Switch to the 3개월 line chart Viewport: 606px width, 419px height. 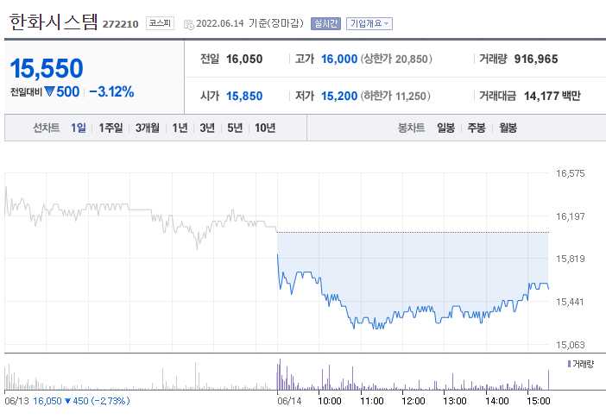[x=148, y=128]
